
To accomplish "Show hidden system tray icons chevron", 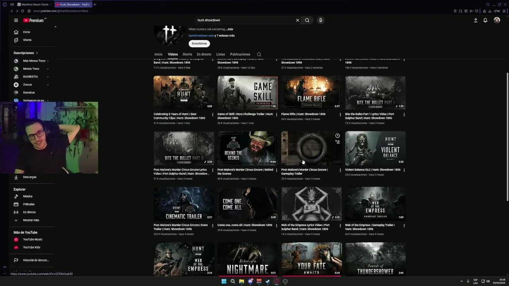I will click(x=461, y=281).
